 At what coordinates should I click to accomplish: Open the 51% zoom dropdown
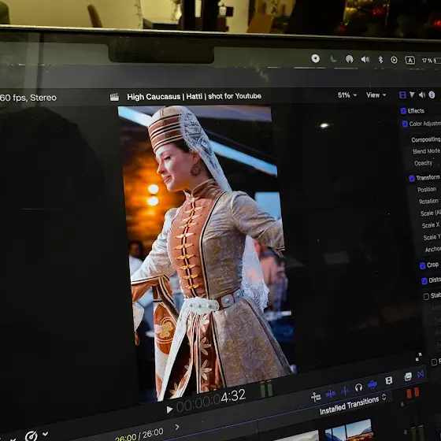point(347,95)
